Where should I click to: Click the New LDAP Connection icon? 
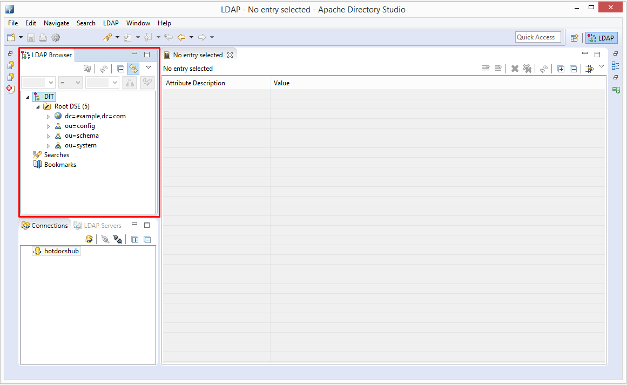(x=89, y=239)
